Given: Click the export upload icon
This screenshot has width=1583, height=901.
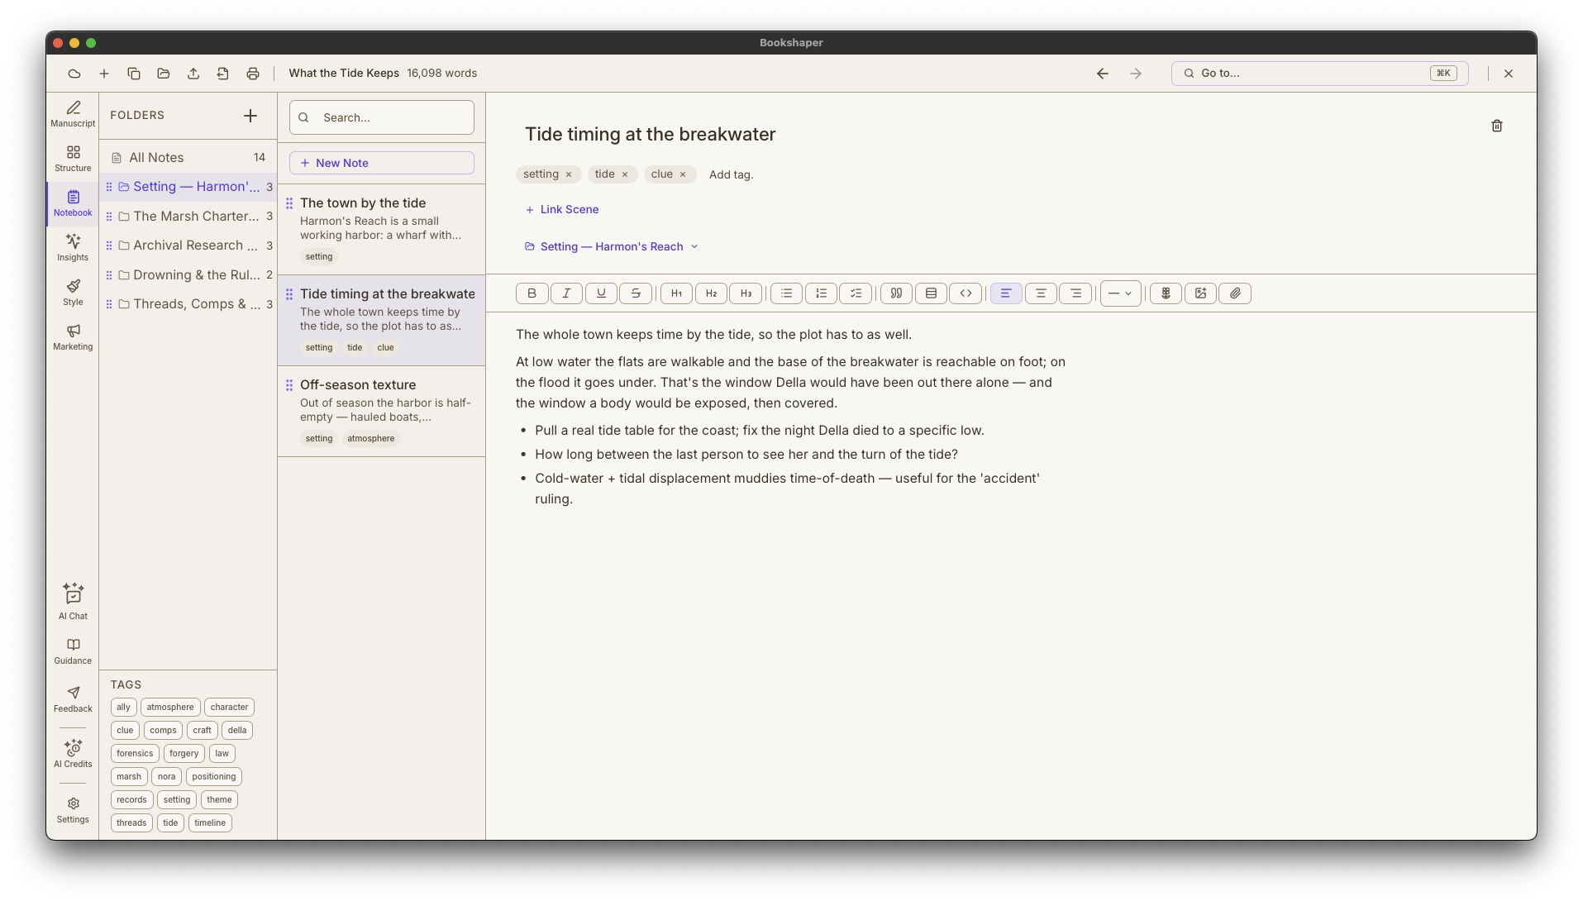Looking at the screenshot, I should (193, 74).
